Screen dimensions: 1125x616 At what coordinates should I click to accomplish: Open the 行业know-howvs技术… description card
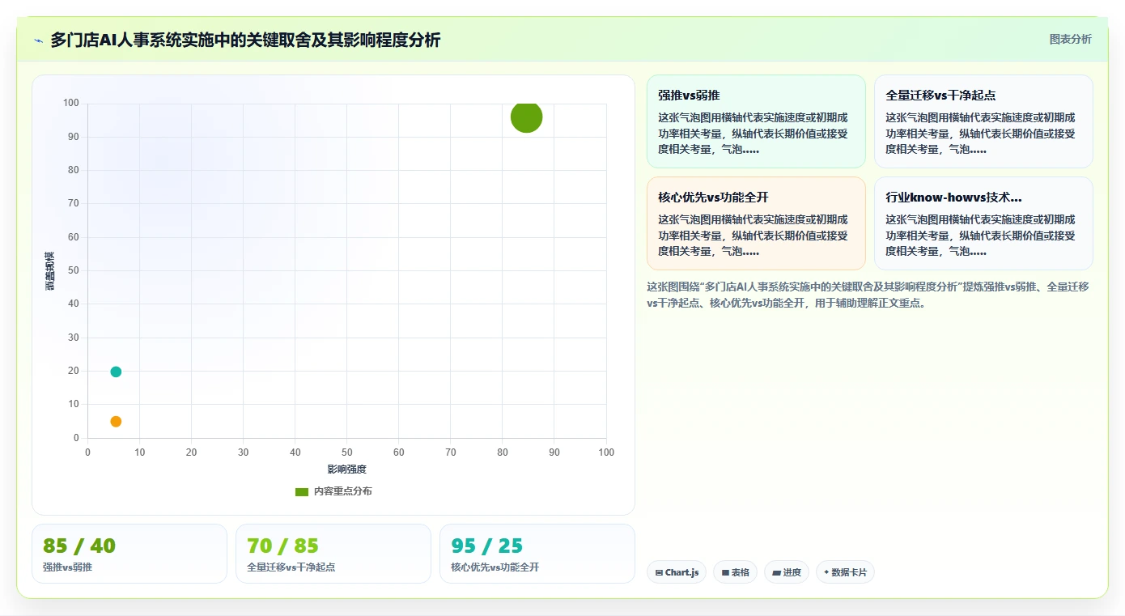pyautogui.click(x=983, y=223)
